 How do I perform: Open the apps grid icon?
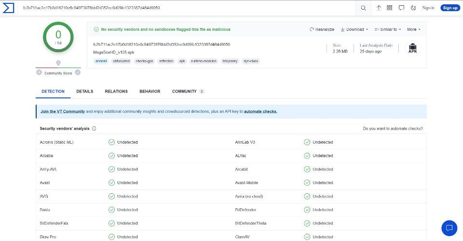pos(390,8)
